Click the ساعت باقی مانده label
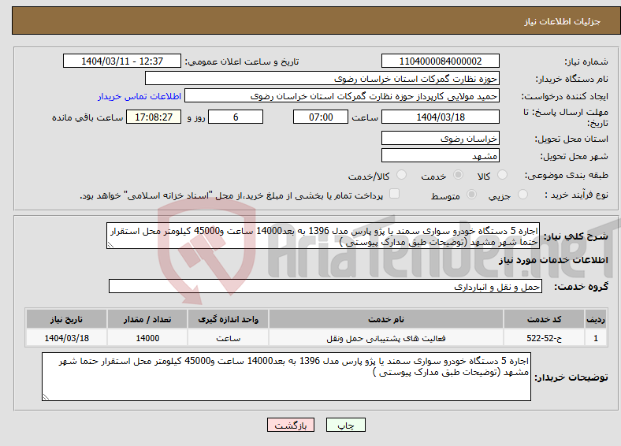This screenshot has width=621, height=446. tap(87, 117)
